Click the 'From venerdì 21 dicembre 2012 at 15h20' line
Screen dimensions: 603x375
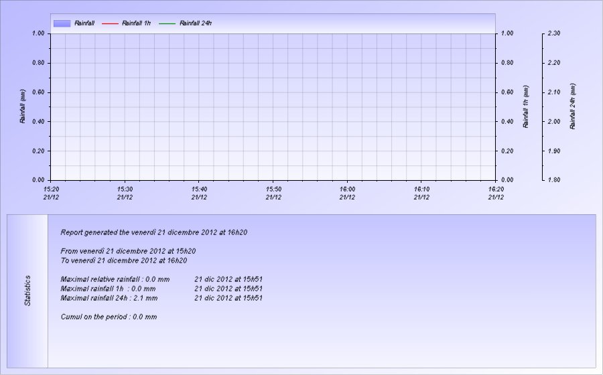point(128,251)
